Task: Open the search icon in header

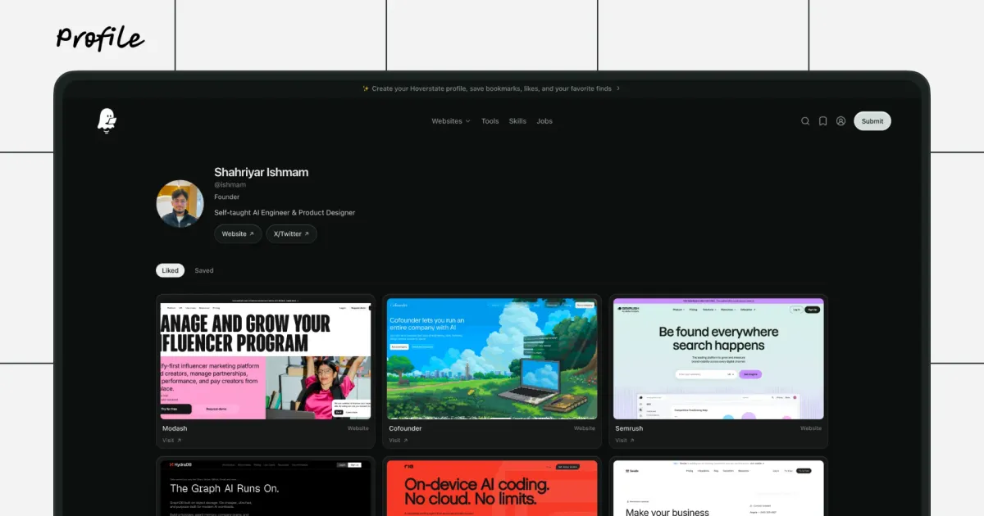Action: [805, 121]
